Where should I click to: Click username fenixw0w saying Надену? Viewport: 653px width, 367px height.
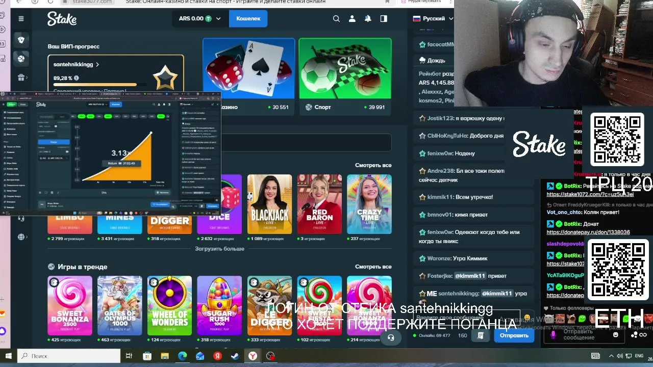pyautogui.click(x=439, y=153)
